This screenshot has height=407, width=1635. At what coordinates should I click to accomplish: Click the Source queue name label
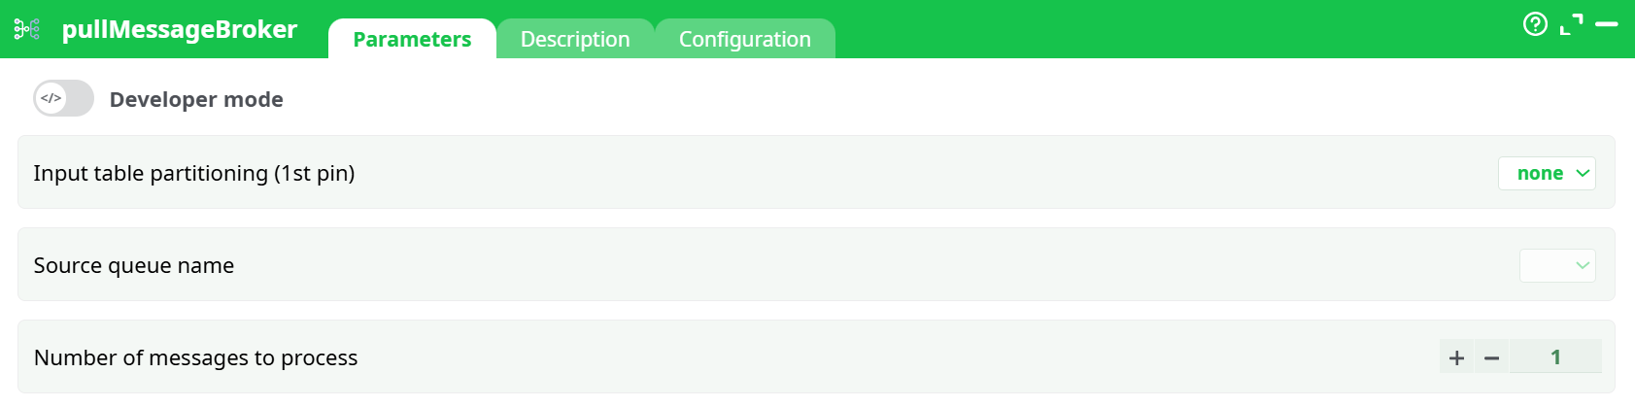[134, 265]
